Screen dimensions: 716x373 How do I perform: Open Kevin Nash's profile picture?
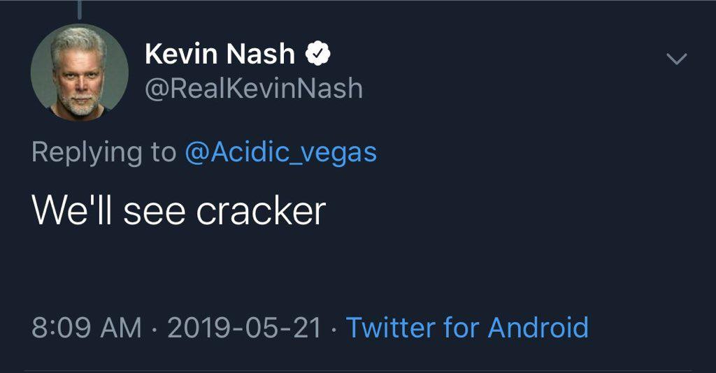click(x=80, y=73)
